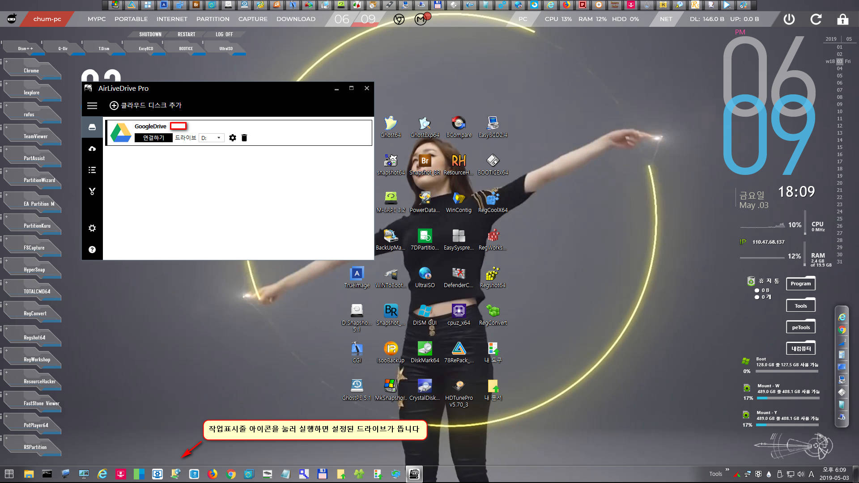This screenshot has width=859, height=483.
Task: Click the Tools widget button
Action: coord(801,306)
